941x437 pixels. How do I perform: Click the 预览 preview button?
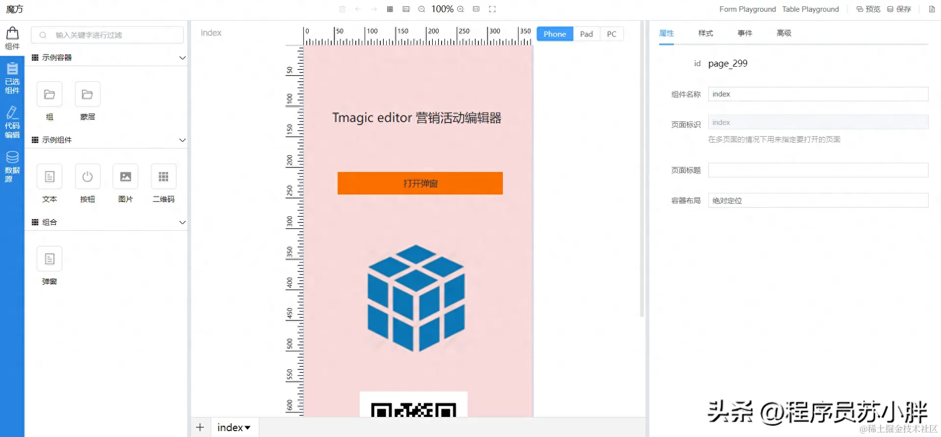[868, 9]
